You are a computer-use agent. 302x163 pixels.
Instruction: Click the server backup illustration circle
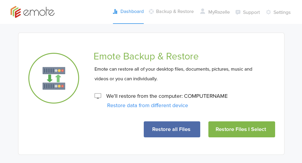point(54,78)
